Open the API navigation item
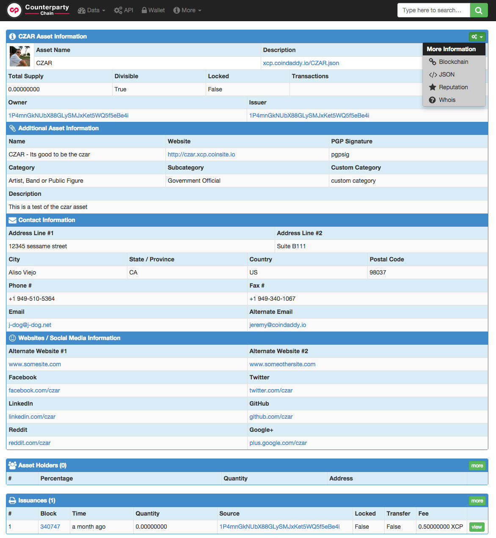Viewport: 496px width, 538px height. coord(124,10)
